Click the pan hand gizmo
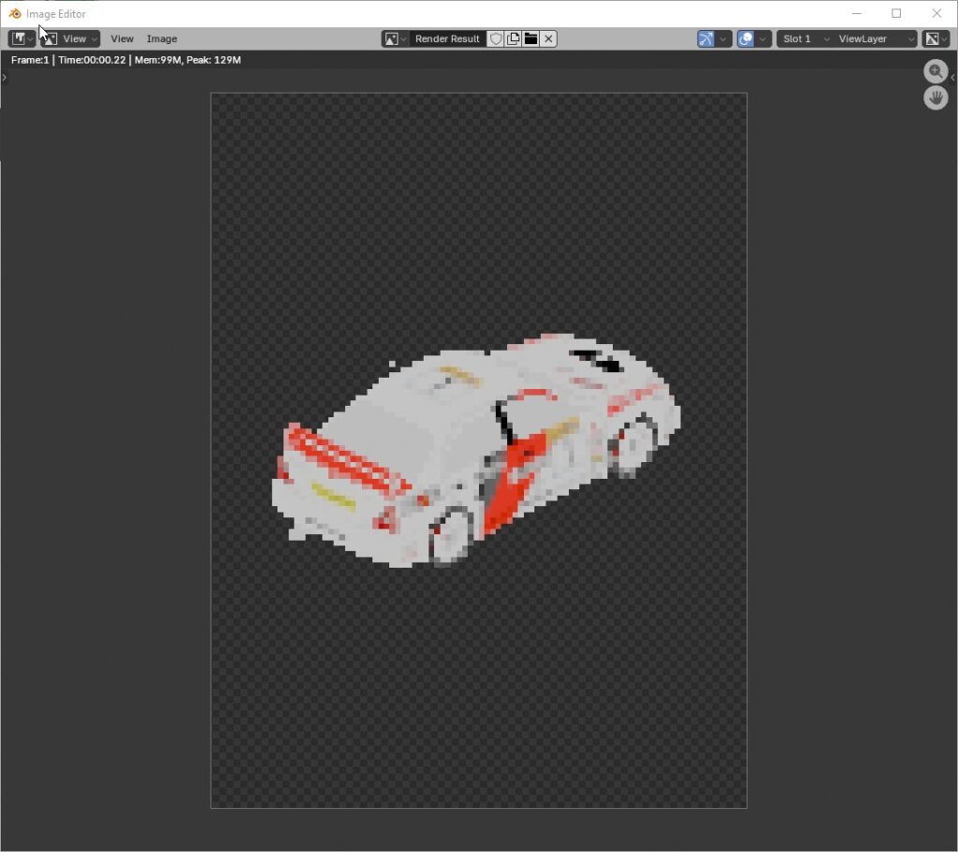Image resolution: width=958 pixels, height=852 pixels. [936, 97]
